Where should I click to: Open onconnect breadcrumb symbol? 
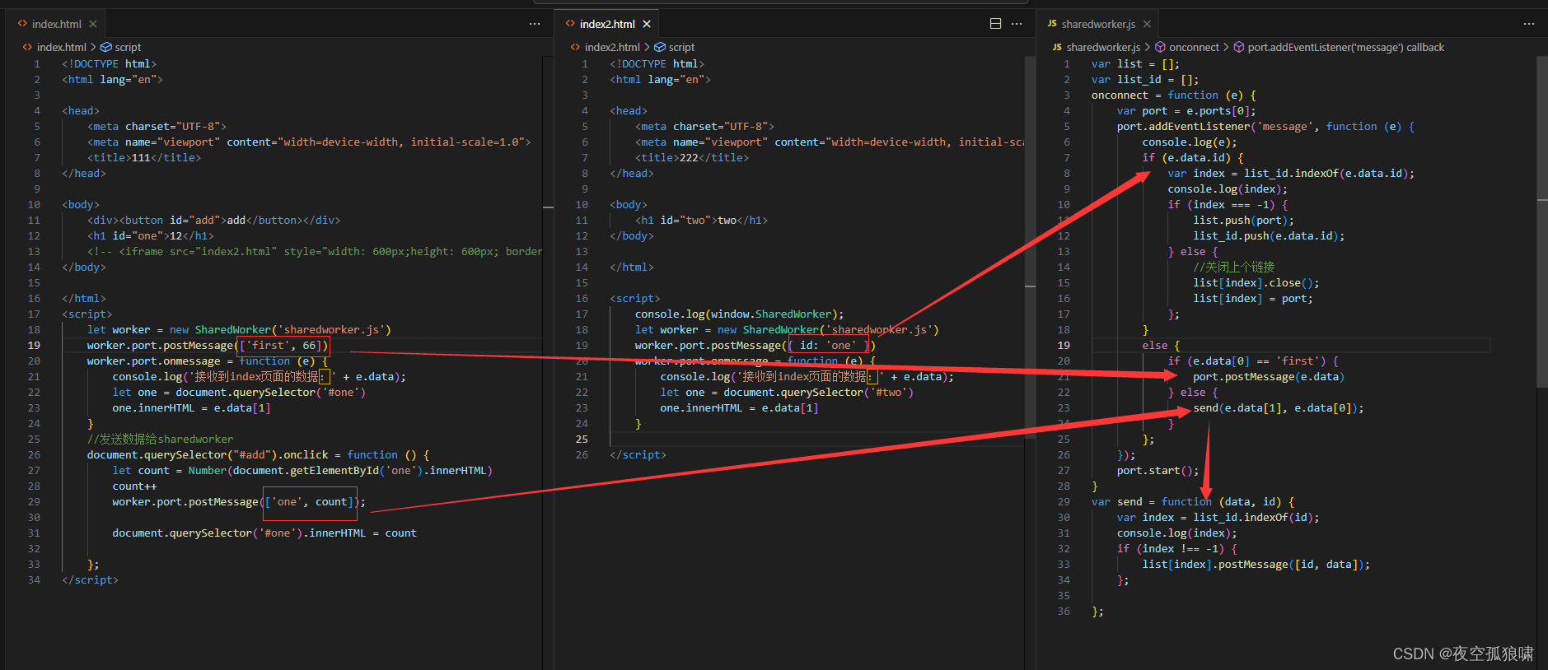pos(1194,47)
